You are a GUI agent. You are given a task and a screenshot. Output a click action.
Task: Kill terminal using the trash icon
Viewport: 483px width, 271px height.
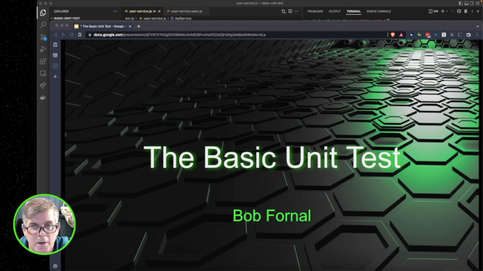(466, 11)
